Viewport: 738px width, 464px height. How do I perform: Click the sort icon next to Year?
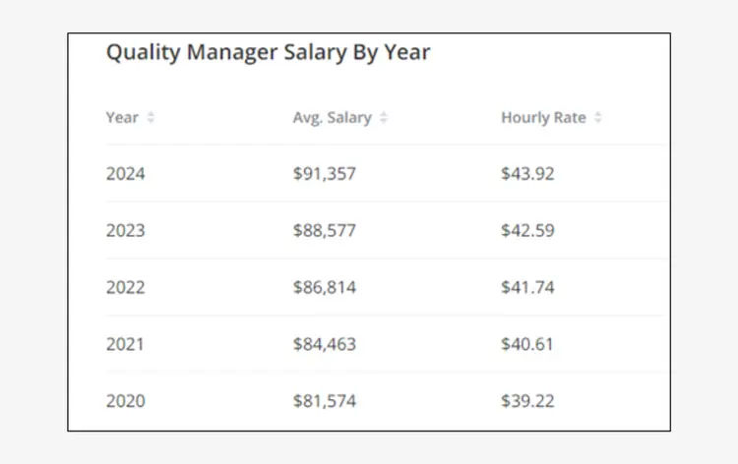(151, 118)
